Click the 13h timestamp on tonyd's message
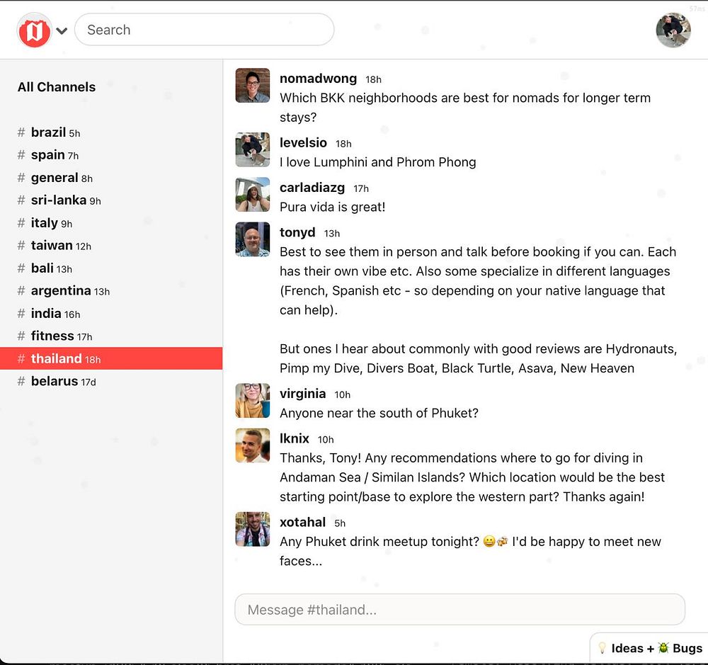Viewport: 708px width, 665px height. click(x=332, y=234)
